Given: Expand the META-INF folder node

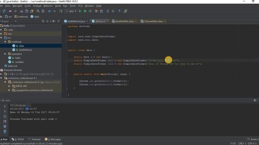Looking at the screenshot, I should [9, 86].
